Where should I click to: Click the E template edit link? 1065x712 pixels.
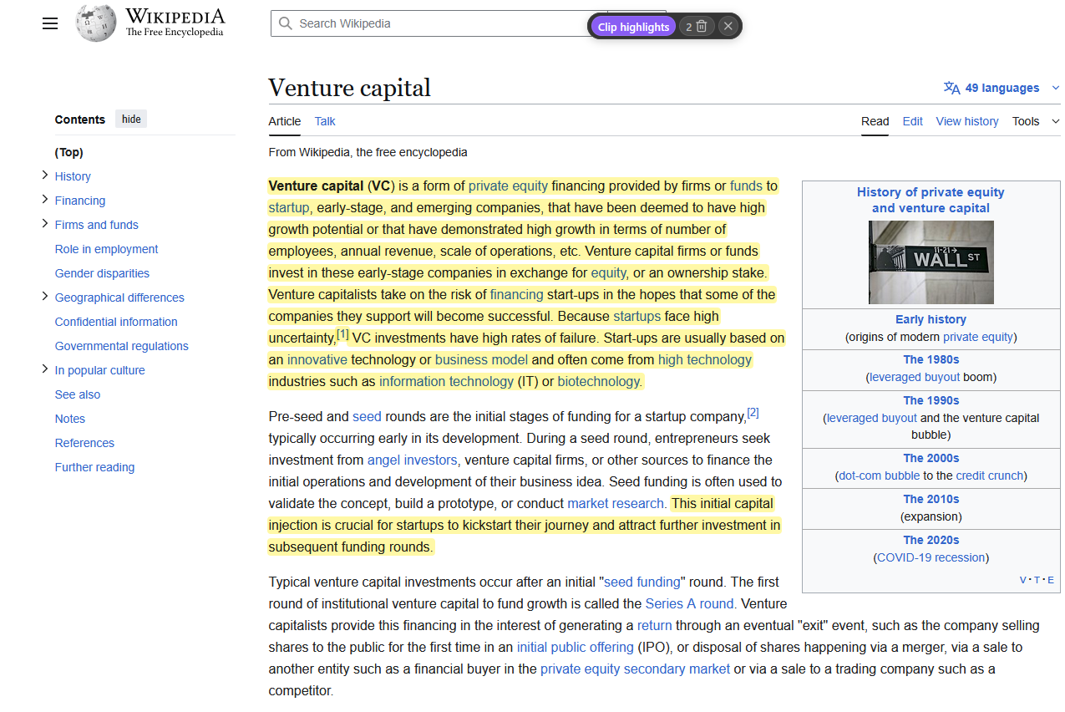tap(1050, 580)
